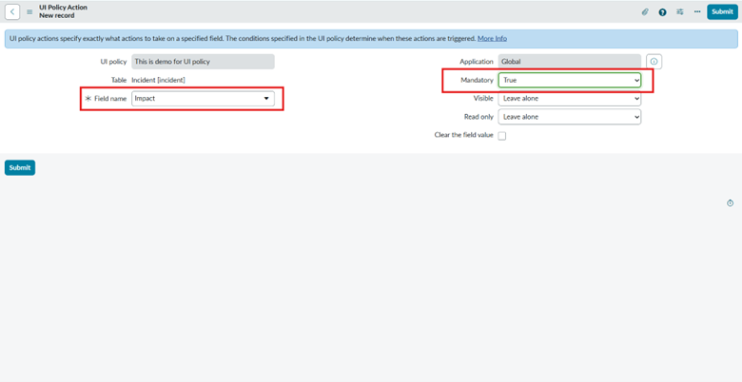742x382 pixels.
Task: Open the More Info link
Action: (492, 38)
